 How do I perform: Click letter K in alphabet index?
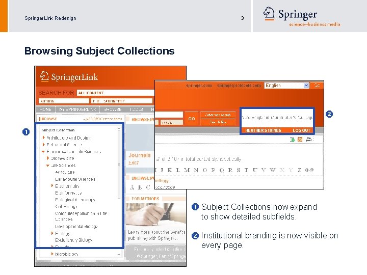(x=169, y=170)
